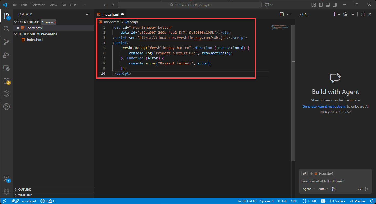The image size is (376, 204).
Task: Open Source Control view
Action: 6,42
